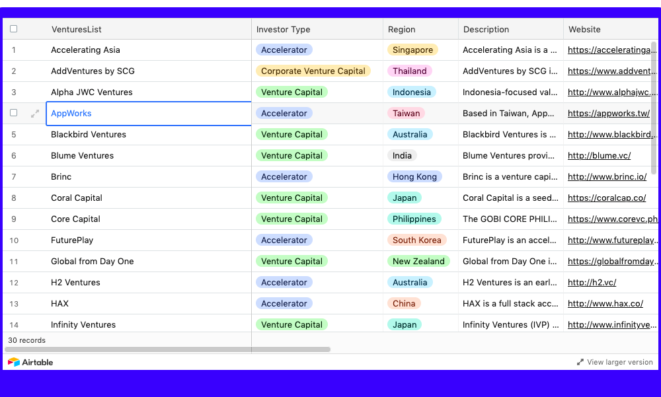Select the H2 Ventures name cell

(148, 282)
